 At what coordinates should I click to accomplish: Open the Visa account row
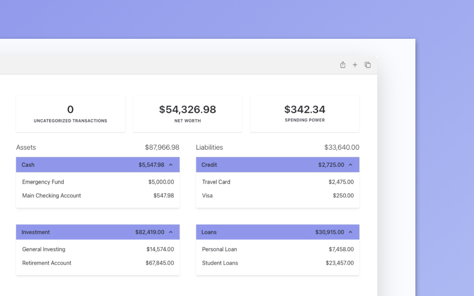point(277,195)
